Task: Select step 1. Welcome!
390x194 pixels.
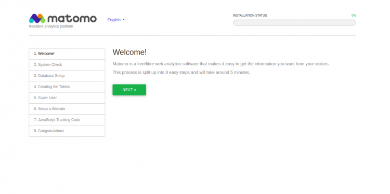Action: [67, 53]
